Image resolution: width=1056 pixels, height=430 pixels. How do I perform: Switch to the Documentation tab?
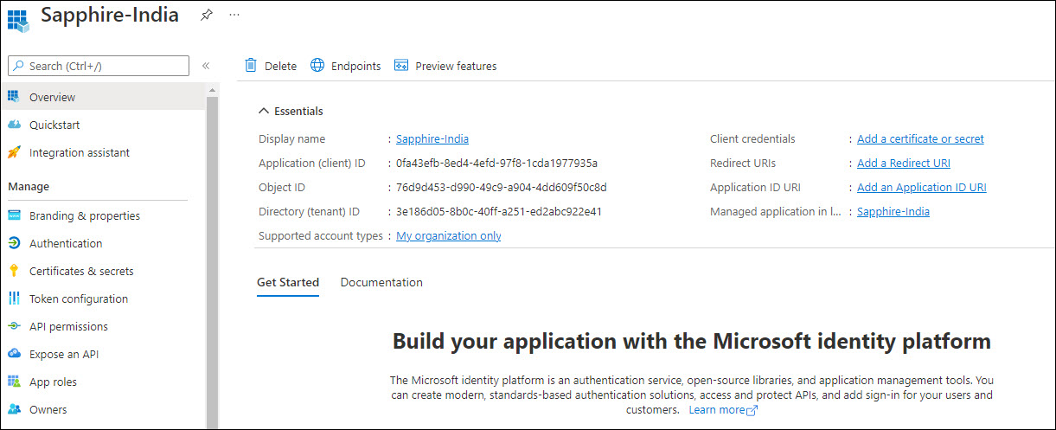coord(381,282)
